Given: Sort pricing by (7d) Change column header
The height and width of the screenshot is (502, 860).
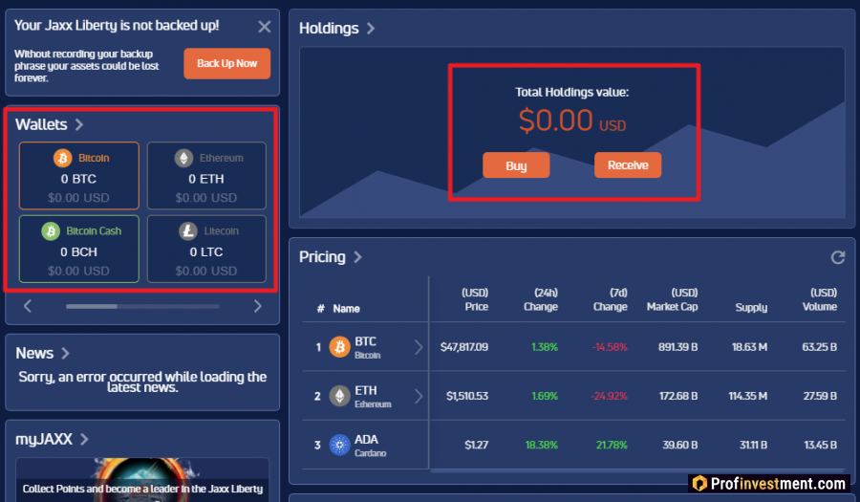Looking at the screenshot, I should coord(611,299).
